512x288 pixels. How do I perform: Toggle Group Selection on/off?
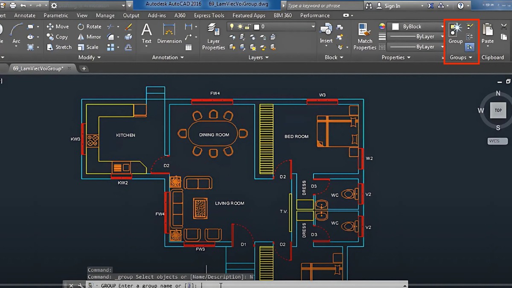click(470, 47)
